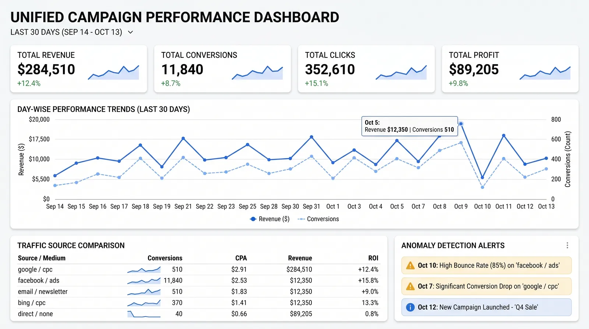Open the Oct 7 Significant Conversion Drop alert
This screenshot has height=329, width=589.
486,286
